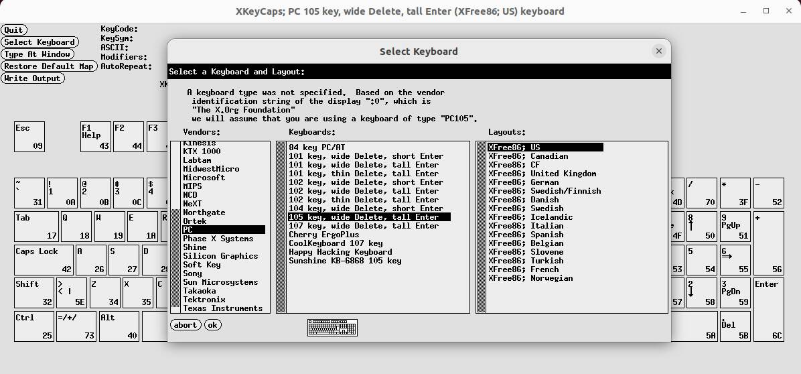Click Write Output button
This screenshot has height=374, width=801.
tap(33, 78)
